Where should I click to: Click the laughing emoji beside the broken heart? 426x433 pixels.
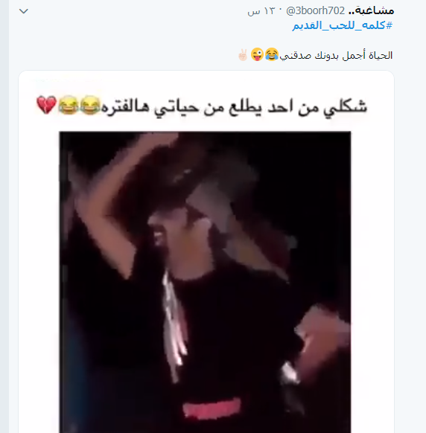point(68,105)
